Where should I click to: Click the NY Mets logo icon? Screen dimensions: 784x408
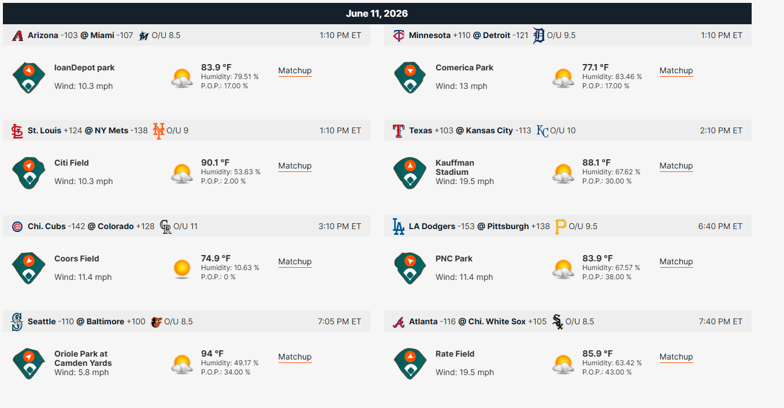[x=159, y=131]
